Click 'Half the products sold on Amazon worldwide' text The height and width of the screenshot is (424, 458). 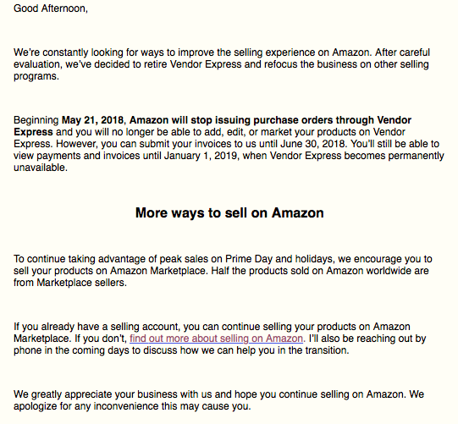[x=299, y=271]
